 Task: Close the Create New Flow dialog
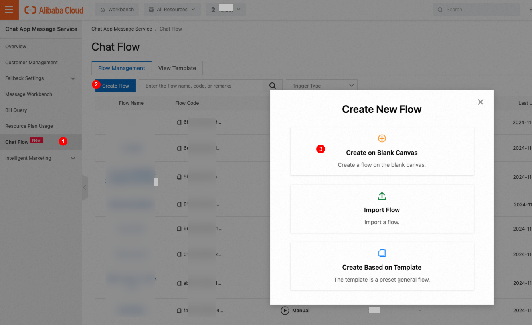pyautogui.click(x=481, y=102)
